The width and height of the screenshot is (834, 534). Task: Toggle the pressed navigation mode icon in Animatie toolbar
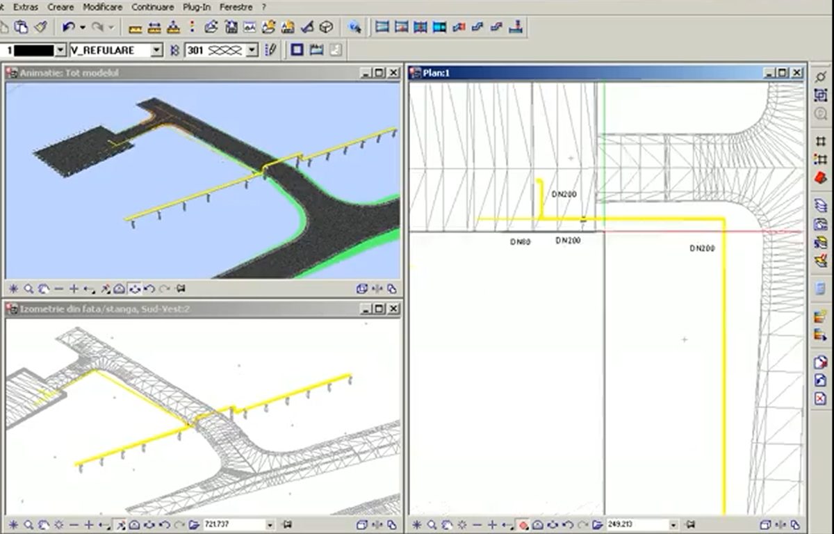tap(134, 289)
